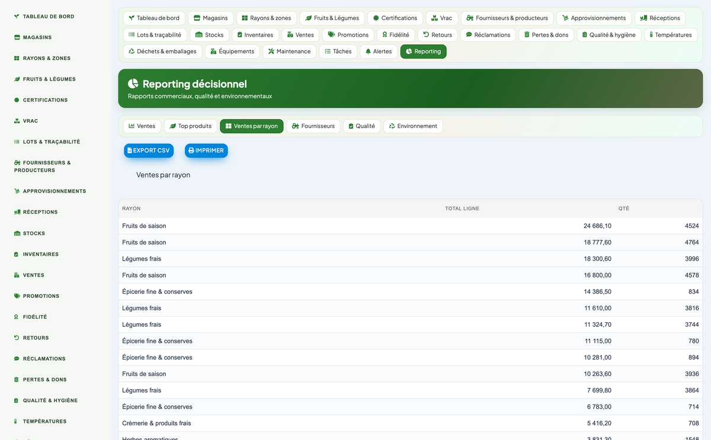Click the Retours undo arrow icon in sidebar
This screenshot has width=711, height=440.
click(x=17, y=338)
